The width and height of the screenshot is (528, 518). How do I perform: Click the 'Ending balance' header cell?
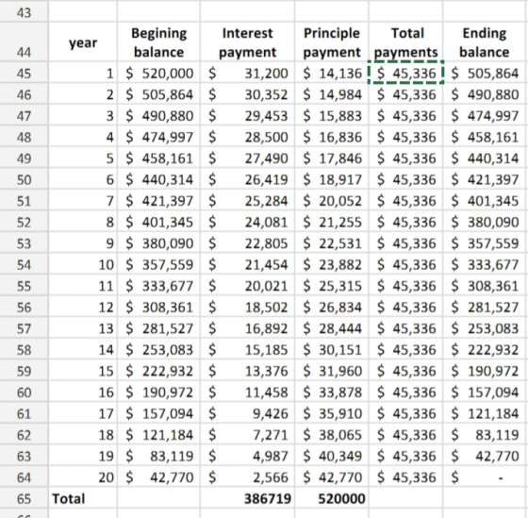[x=485, y=42]
